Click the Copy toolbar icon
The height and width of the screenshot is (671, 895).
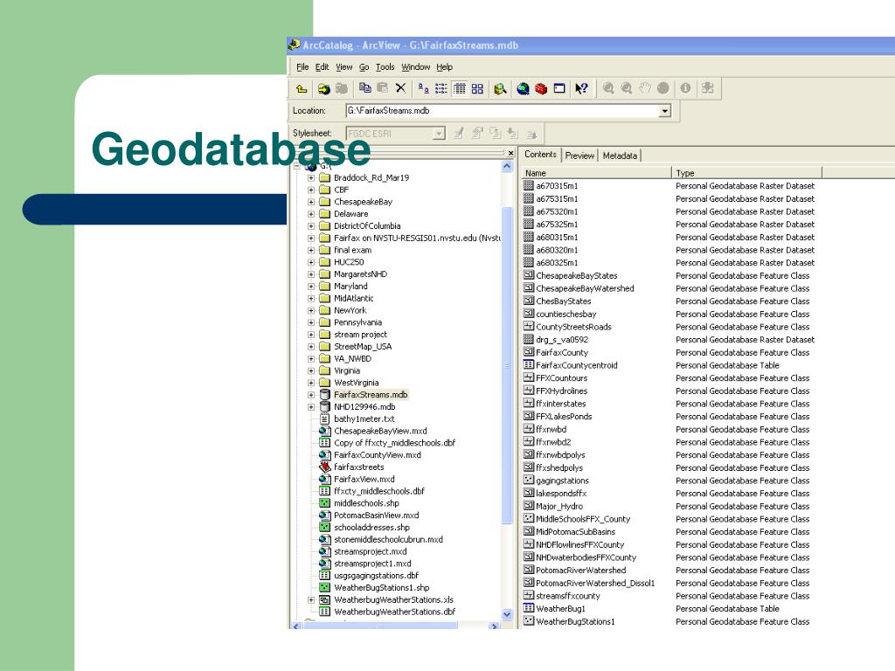[364, 88]
